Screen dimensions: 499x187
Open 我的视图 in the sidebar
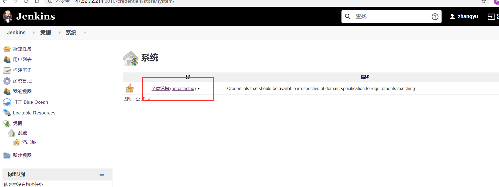pyautogui.click(x=22, y=91)
